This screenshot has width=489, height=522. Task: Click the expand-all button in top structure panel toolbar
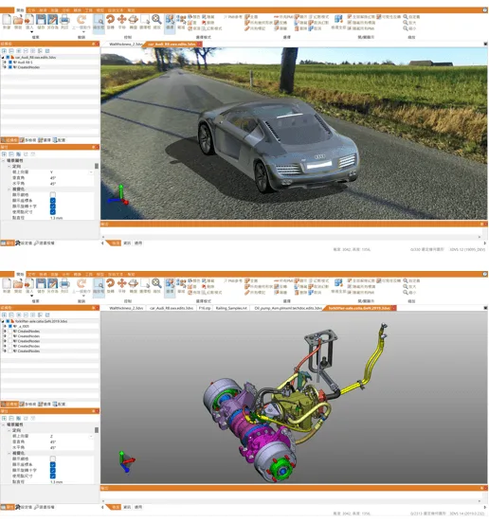4,51
